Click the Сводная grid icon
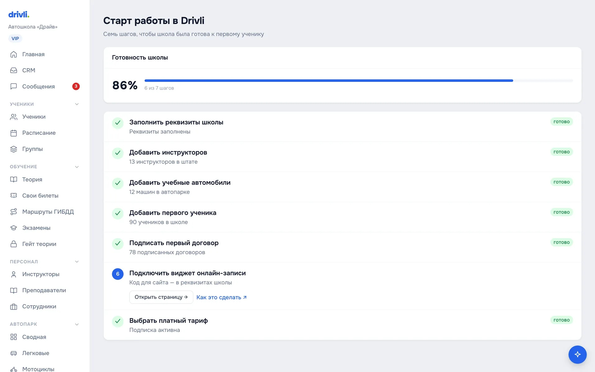 (14, 337)
